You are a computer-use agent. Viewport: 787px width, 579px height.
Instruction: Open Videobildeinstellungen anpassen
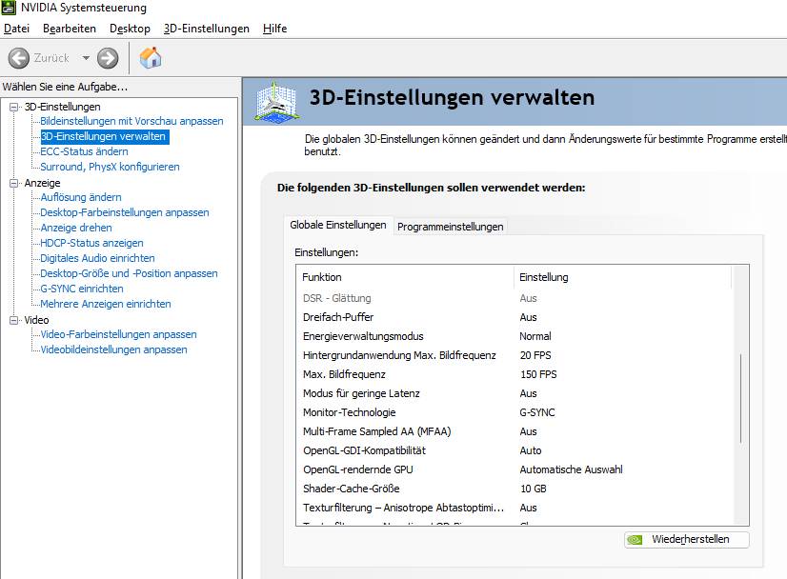113,349
